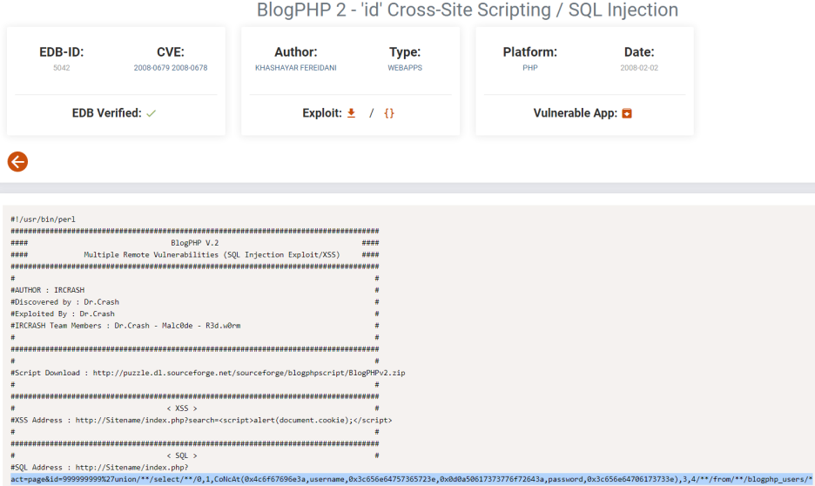Image resolution: width=815 pixels, height=486 pixels.
Task: Click the 'Date:' heading
Action: point(639,52)
